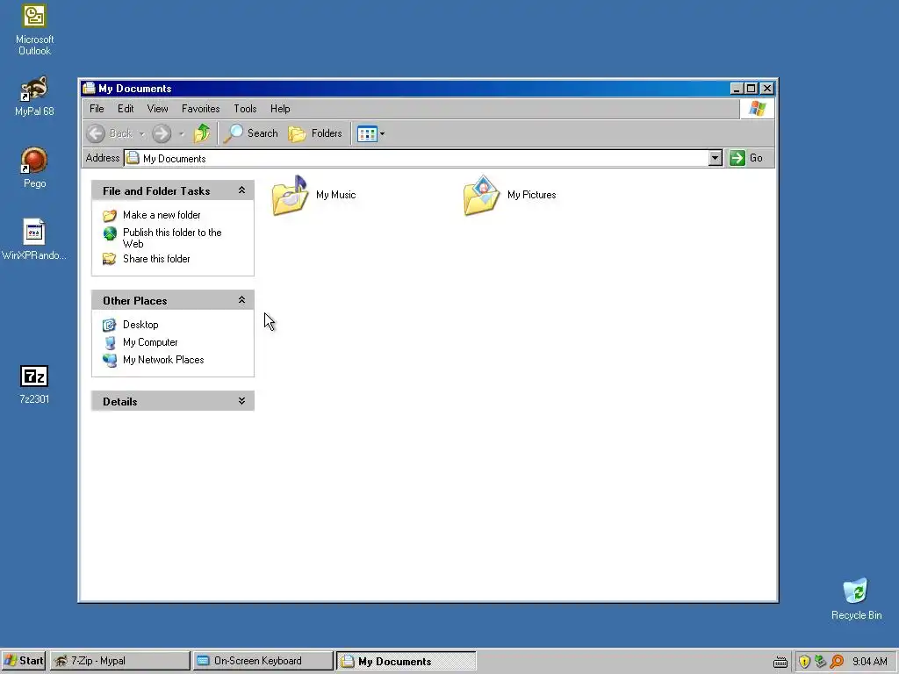Image resolution: width=899 pixels, height=674 pixels.
Task: Click the network tray icon
Action: tap(821, 662)
